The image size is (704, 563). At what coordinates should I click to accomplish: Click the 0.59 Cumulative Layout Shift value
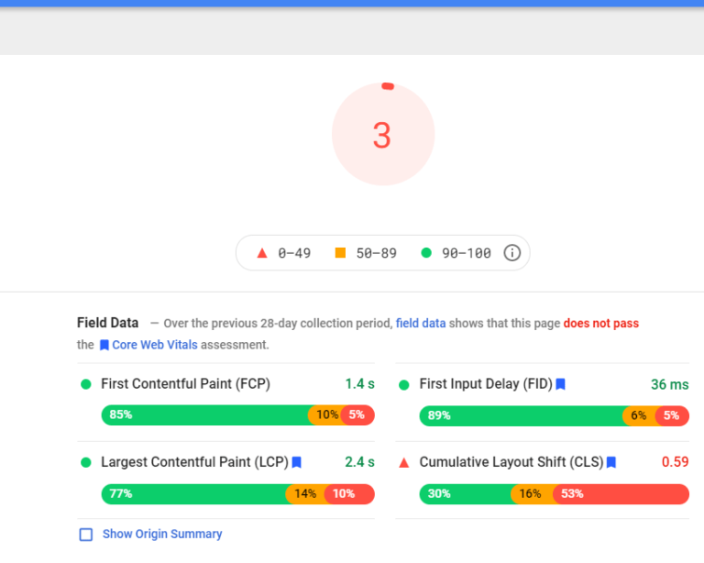click(x=675, y=462)
